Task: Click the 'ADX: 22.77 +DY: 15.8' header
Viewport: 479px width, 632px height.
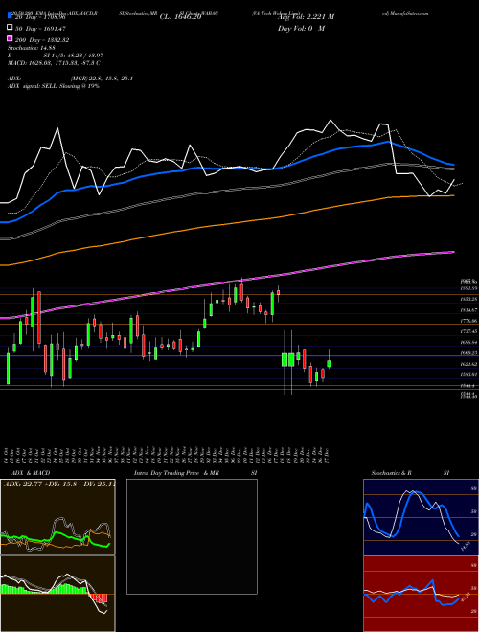Action: point(58,484)
